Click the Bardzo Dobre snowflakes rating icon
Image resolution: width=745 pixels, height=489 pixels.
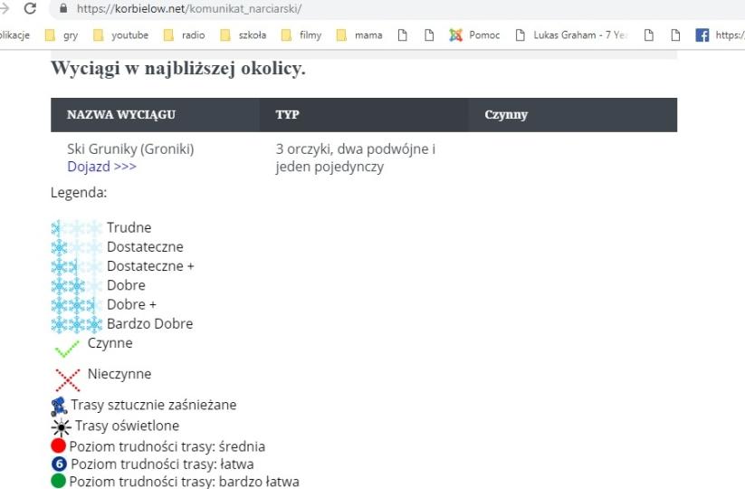[77, 324]
